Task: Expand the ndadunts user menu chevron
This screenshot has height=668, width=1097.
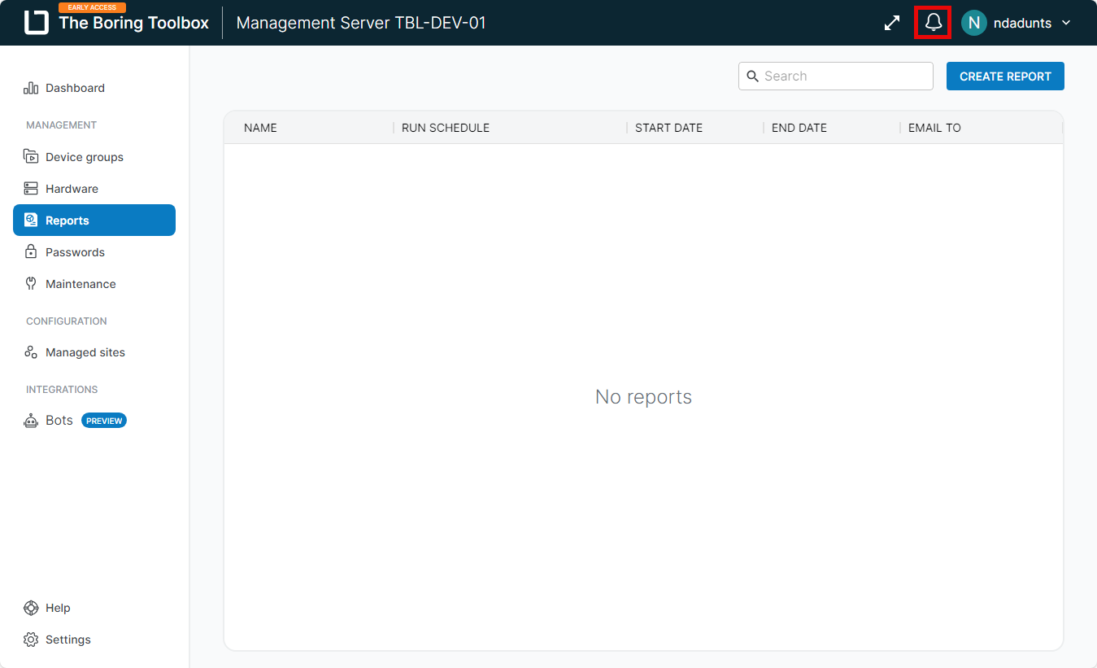Action: click(x=1066, y=23)
